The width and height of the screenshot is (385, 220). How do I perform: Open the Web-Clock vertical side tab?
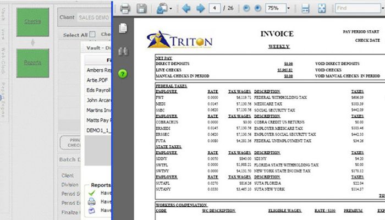click(x=3, y=61)
